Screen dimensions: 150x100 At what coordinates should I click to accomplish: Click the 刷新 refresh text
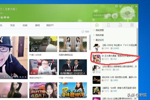[87, 31]
